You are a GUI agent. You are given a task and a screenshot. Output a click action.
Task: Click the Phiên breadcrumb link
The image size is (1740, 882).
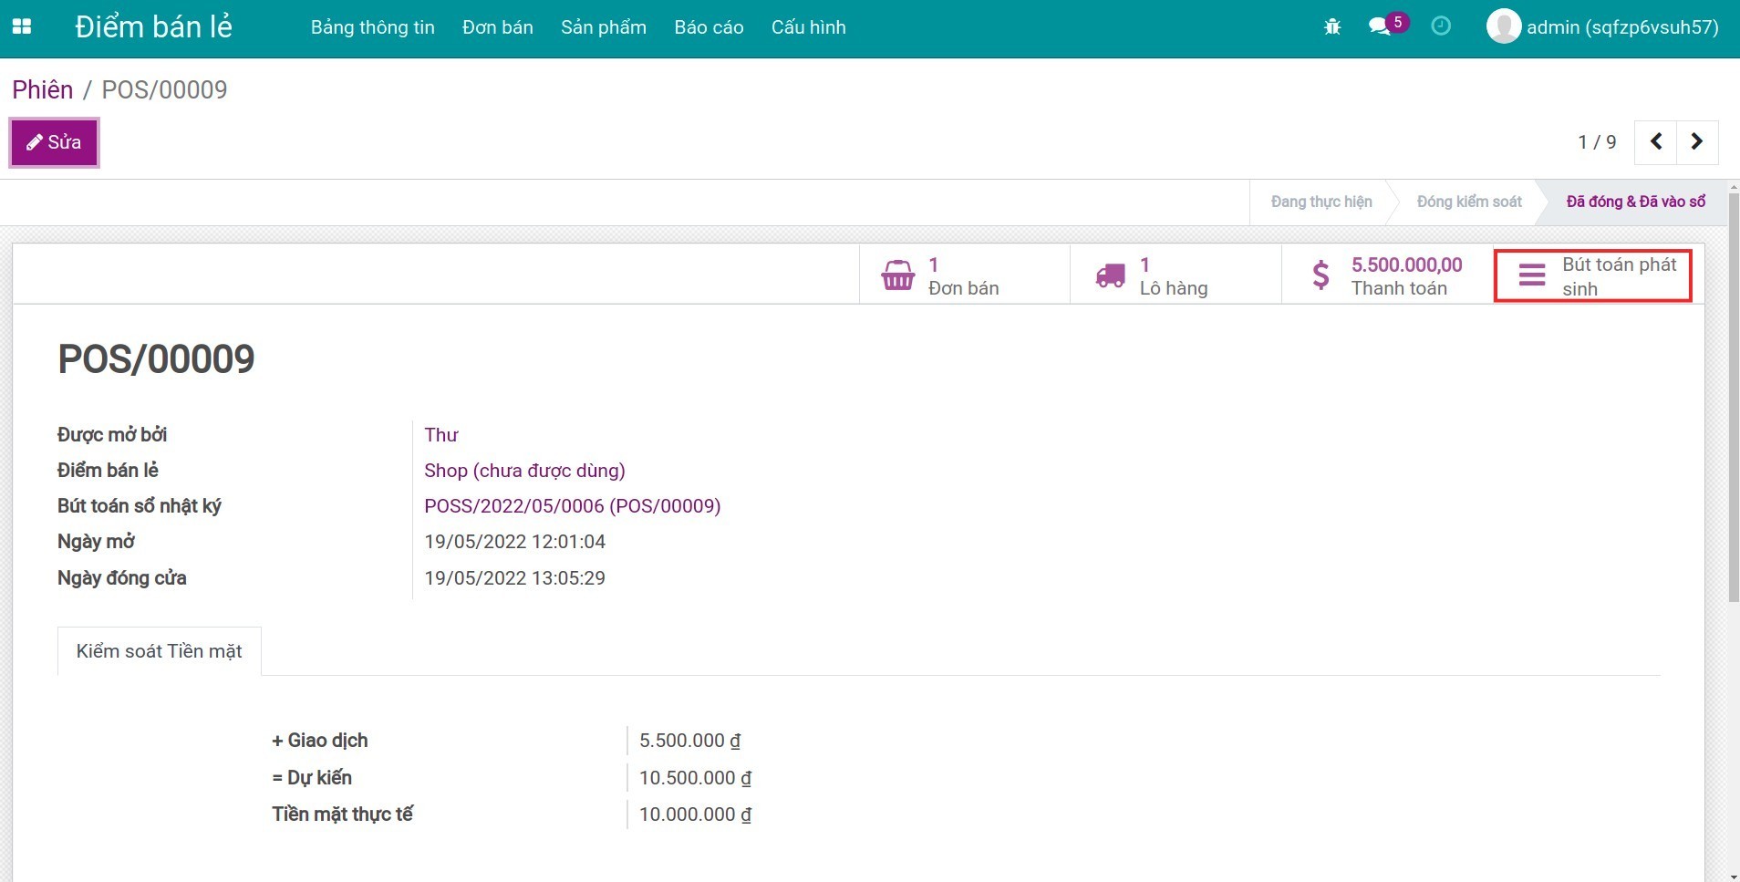click(x=42, y=89)
